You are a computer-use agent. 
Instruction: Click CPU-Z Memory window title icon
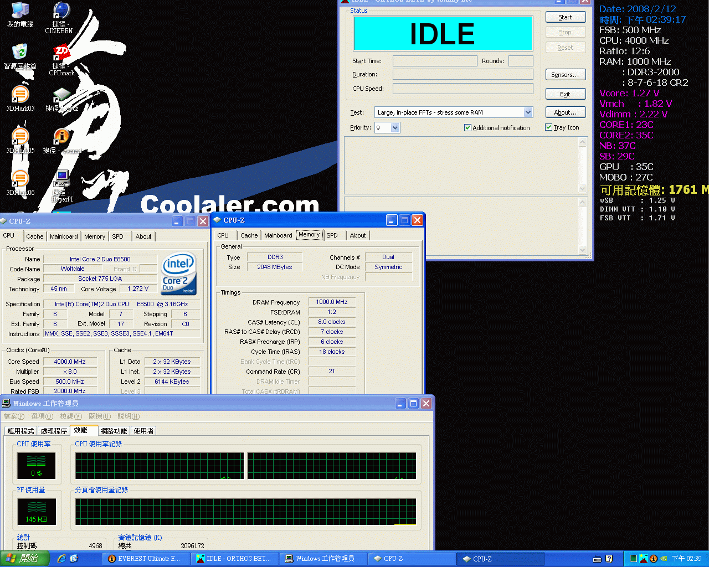(x=217, y=220)
